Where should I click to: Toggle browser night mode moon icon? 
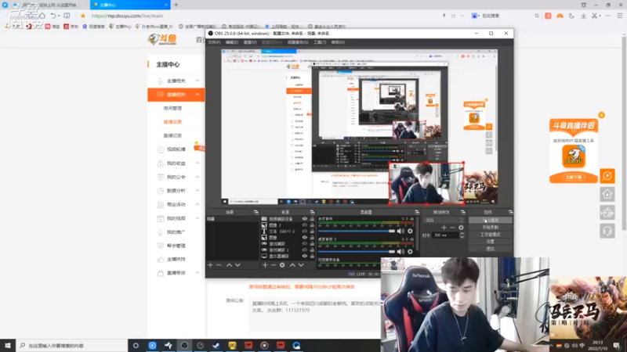[571, 16]
